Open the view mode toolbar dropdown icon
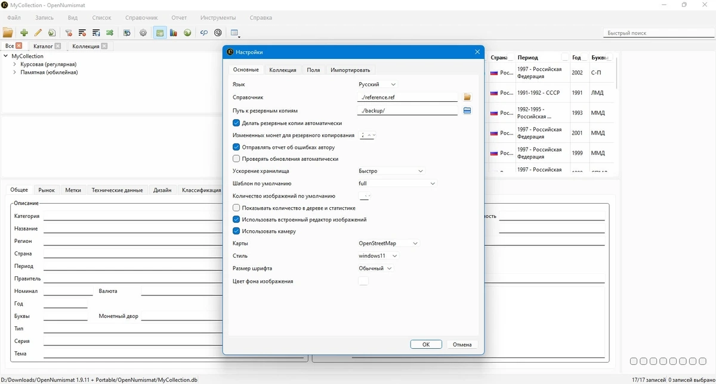The height and width of the screenshot is (384, 716). [x=234, y=33]
